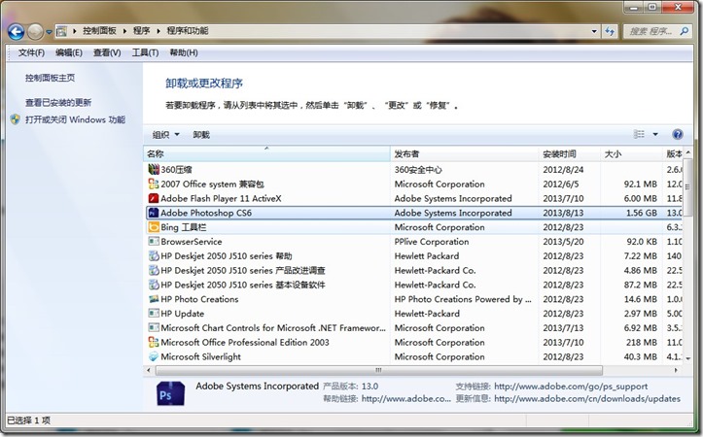Go to 控制面板主页 link
This screenshot has height=437, width=703.
(51, 78)
